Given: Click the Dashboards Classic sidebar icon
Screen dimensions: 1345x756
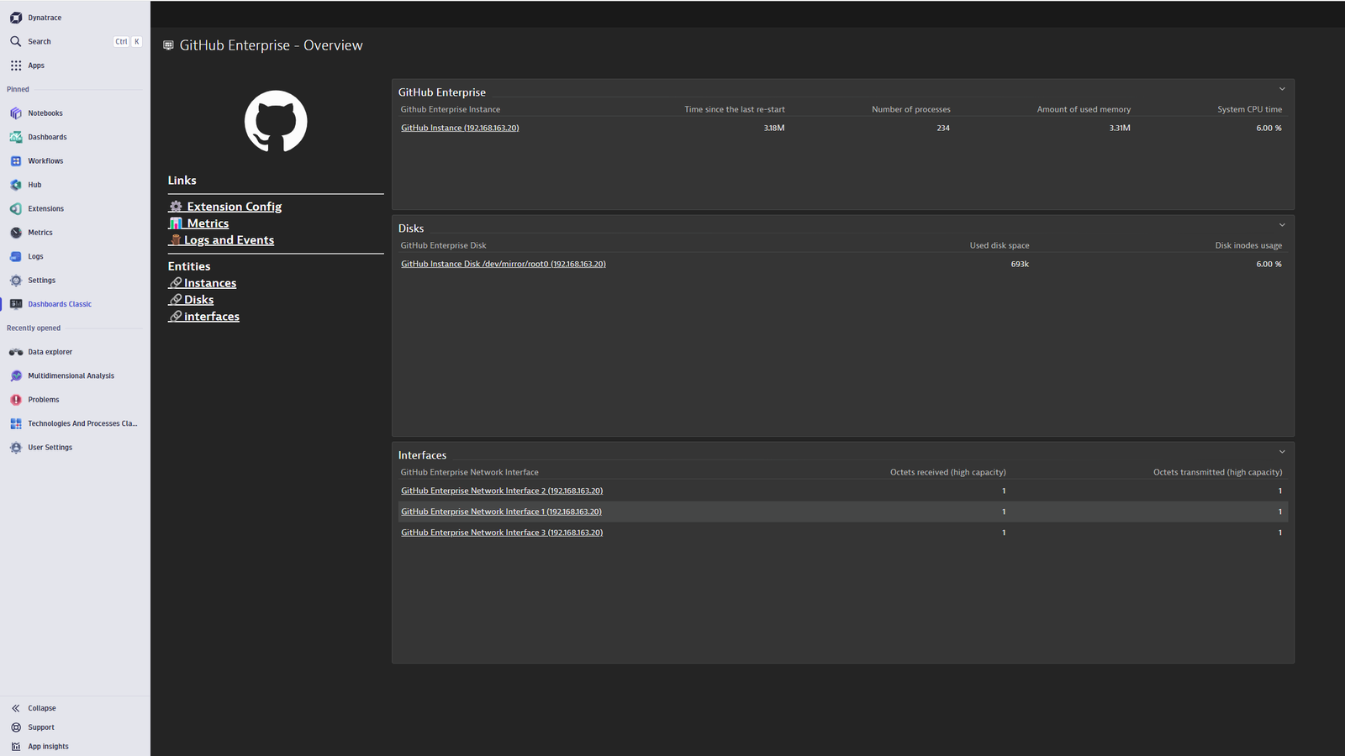Looking at the screenshot, I should coord(16,304).
